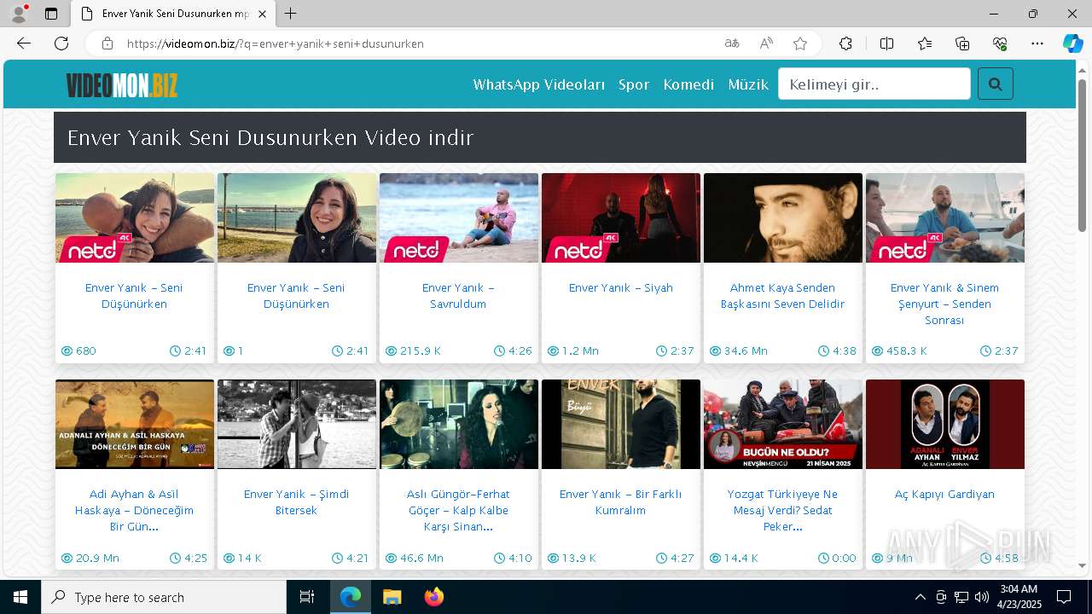Open tab actions menu icon
1092x614 pixels.
pos(51,14)
